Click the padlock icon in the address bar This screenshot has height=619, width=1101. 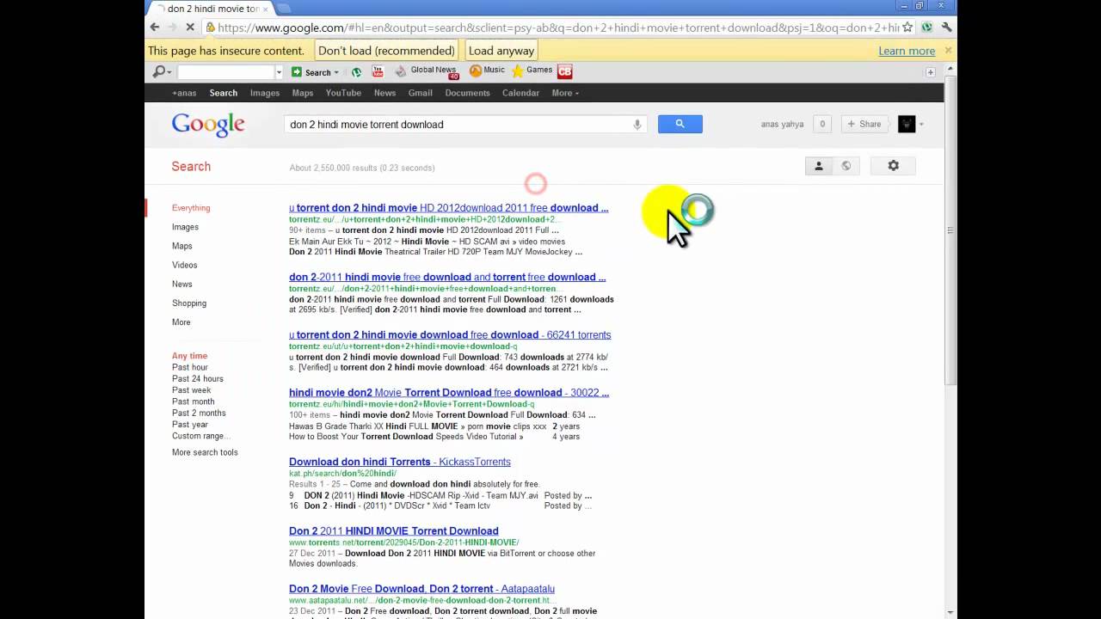pos(211,28)
